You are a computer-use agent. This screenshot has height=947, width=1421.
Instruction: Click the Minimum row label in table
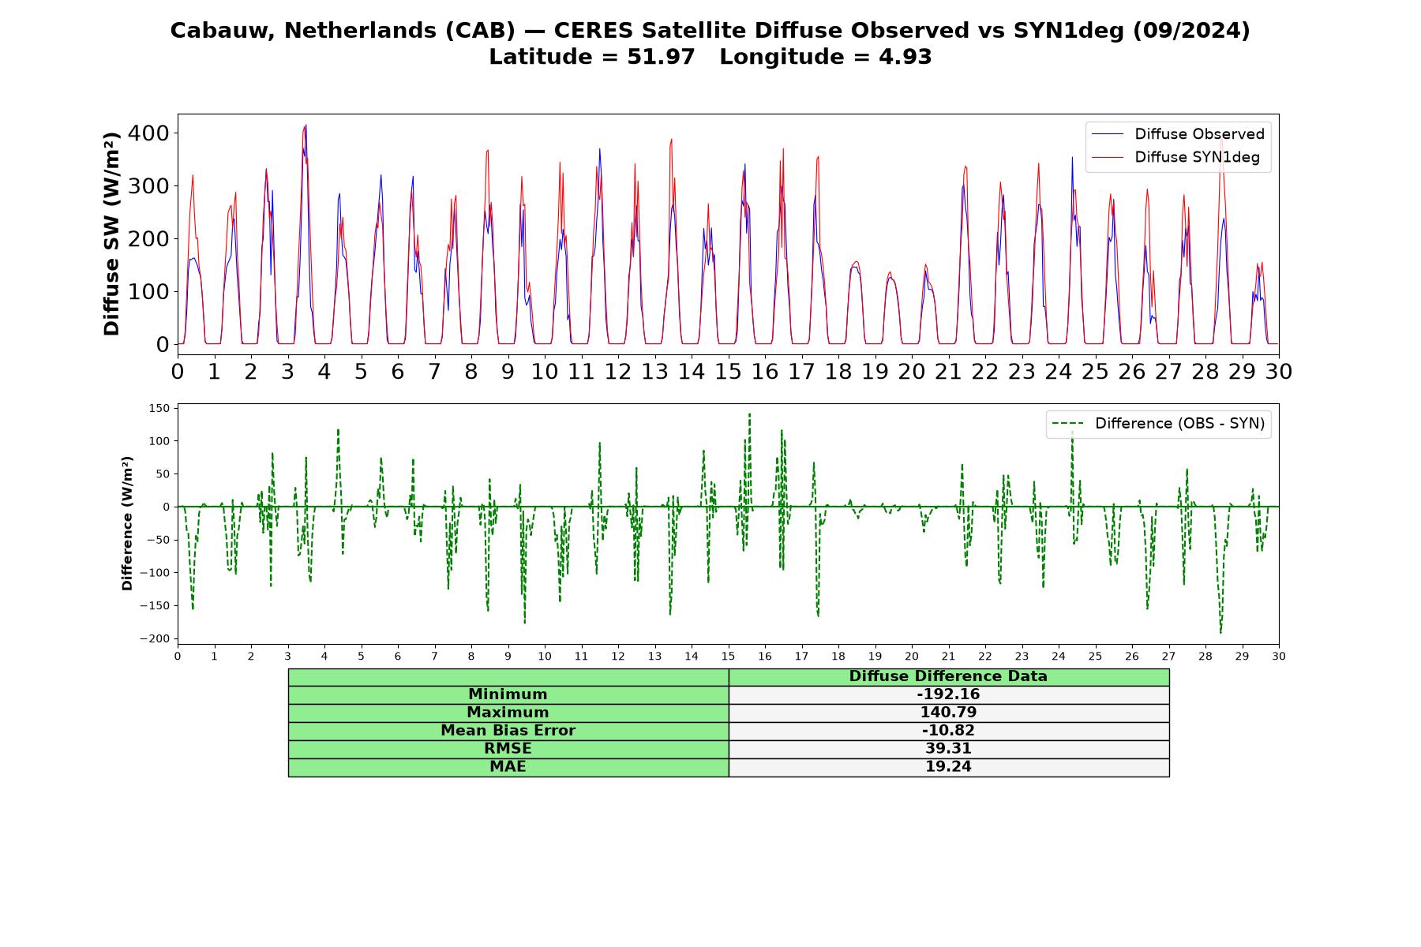click(508, 694)
